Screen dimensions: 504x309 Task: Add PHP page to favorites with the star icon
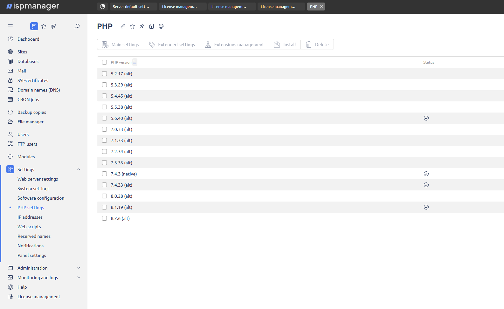pos(132,26)
